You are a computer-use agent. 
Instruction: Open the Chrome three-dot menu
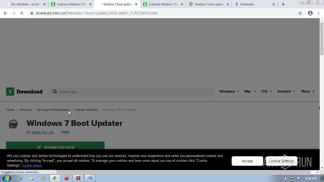318,13
